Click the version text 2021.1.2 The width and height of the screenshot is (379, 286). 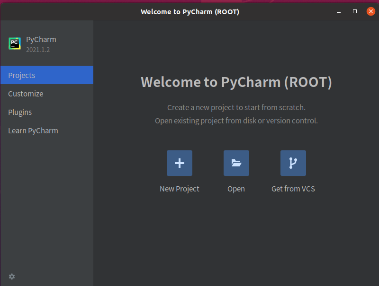pyautogui.click(x=38, y=50)
